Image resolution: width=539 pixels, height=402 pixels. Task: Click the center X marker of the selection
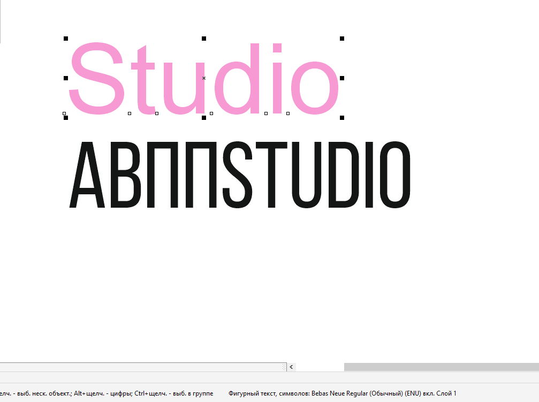pos(204,78)
